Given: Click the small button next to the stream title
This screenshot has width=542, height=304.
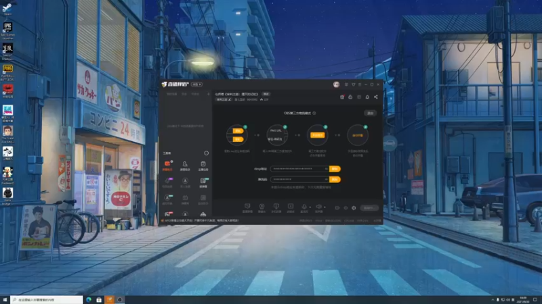Looking at the screenshot, I should [266, 94].
